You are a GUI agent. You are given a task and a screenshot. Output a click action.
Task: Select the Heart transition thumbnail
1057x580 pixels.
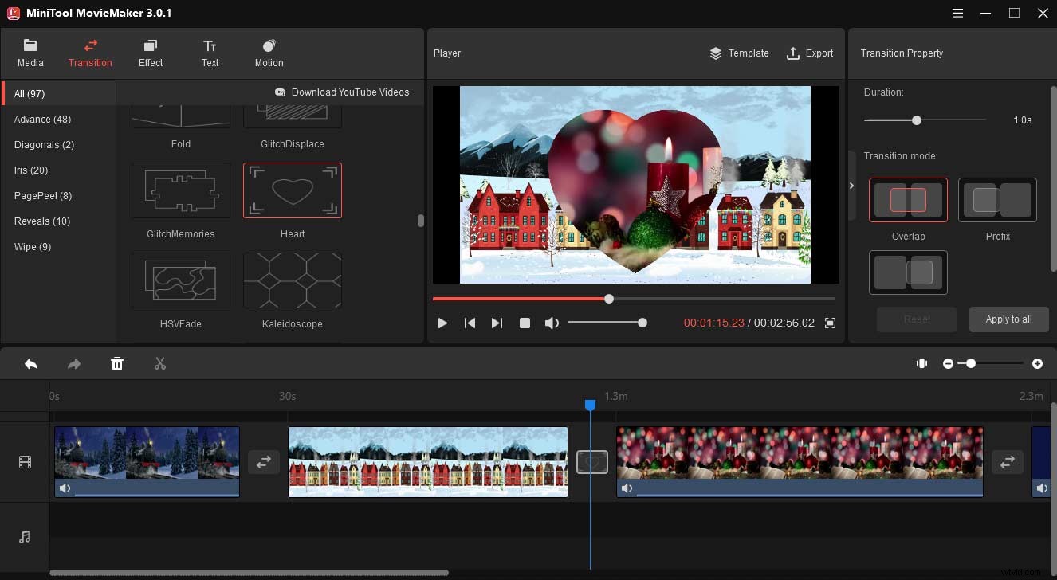tap(292, 190)
